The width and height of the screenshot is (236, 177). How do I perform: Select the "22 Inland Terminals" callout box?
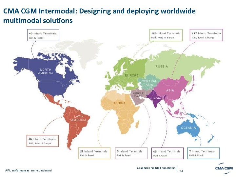click(x=94, y=153)
